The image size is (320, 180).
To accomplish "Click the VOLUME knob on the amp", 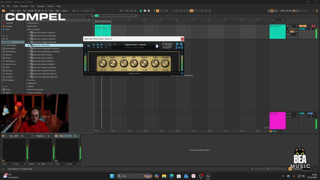I will [165, 63].
